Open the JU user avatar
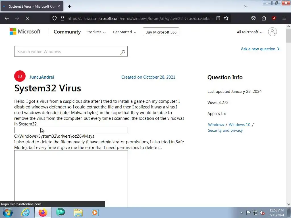 20,76
